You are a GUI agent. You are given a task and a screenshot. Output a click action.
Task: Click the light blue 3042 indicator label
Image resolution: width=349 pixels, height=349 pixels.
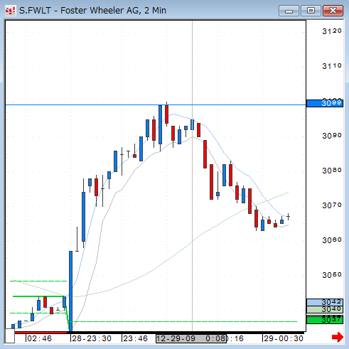click(x=325, y=302)
